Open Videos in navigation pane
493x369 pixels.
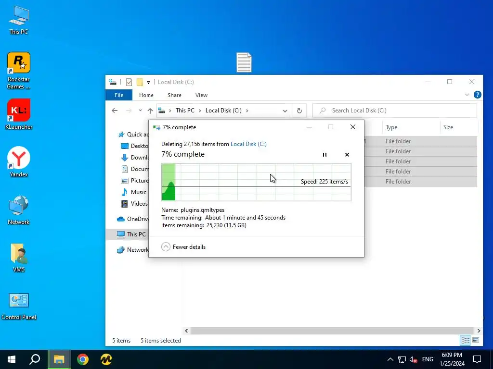[135, 204]
